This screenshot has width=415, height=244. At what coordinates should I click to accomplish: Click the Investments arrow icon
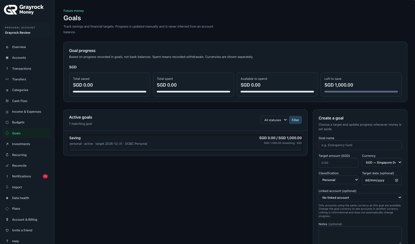click(7, 144)
